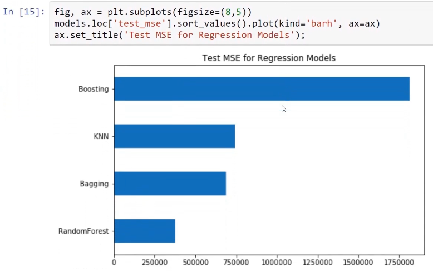Click the Boosting bar in chart
Screen dimensions: 433x272
[x=262, y=89]
